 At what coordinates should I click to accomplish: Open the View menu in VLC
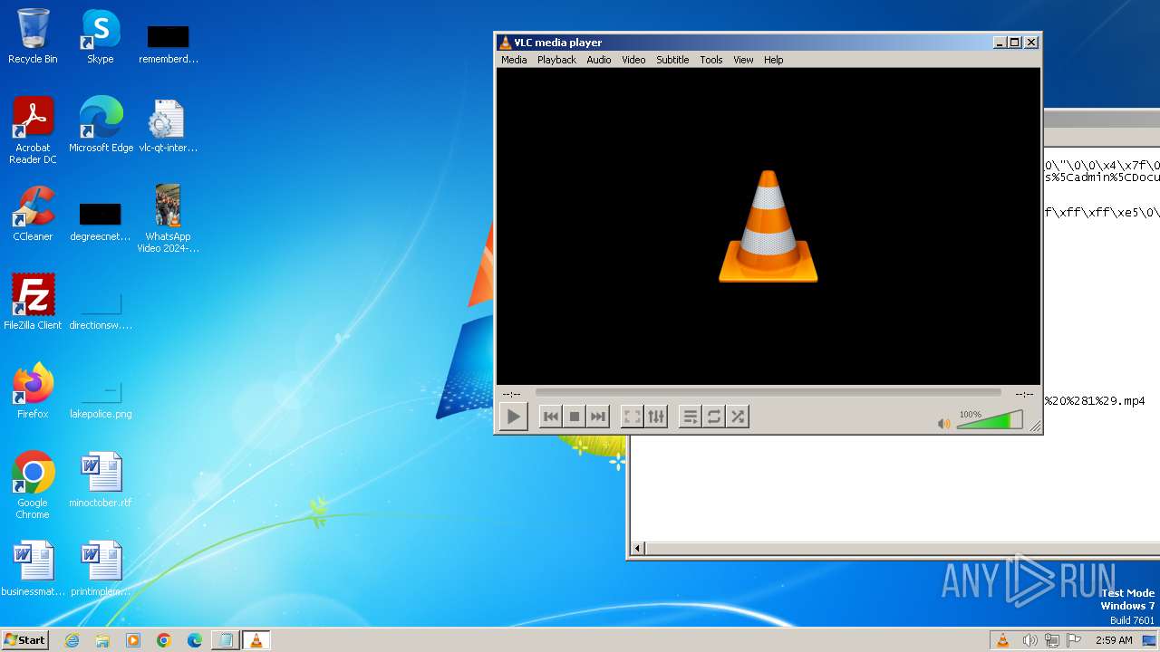pyautogui.click(x=743, y=60)
